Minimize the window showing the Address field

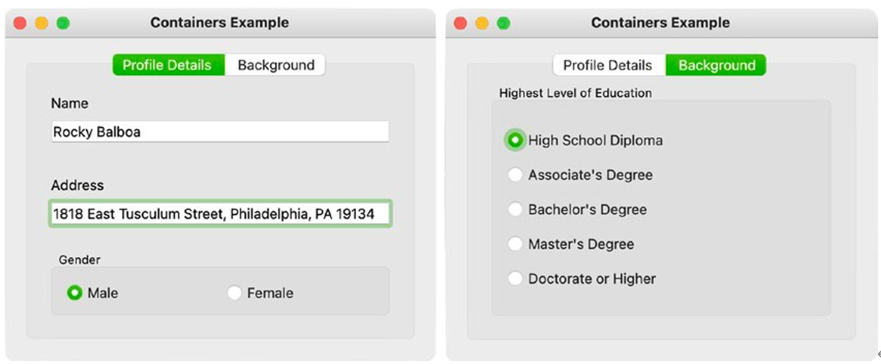point(42,23)
